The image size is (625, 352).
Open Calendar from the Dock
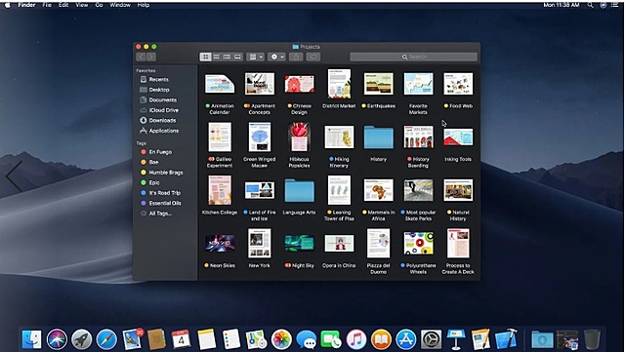181,339
